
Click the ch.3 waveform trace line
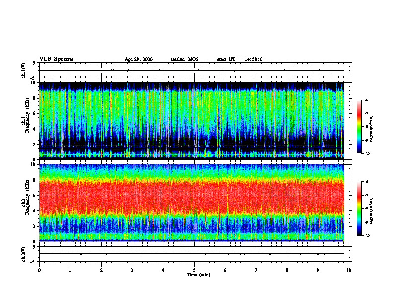pos(192,254)
